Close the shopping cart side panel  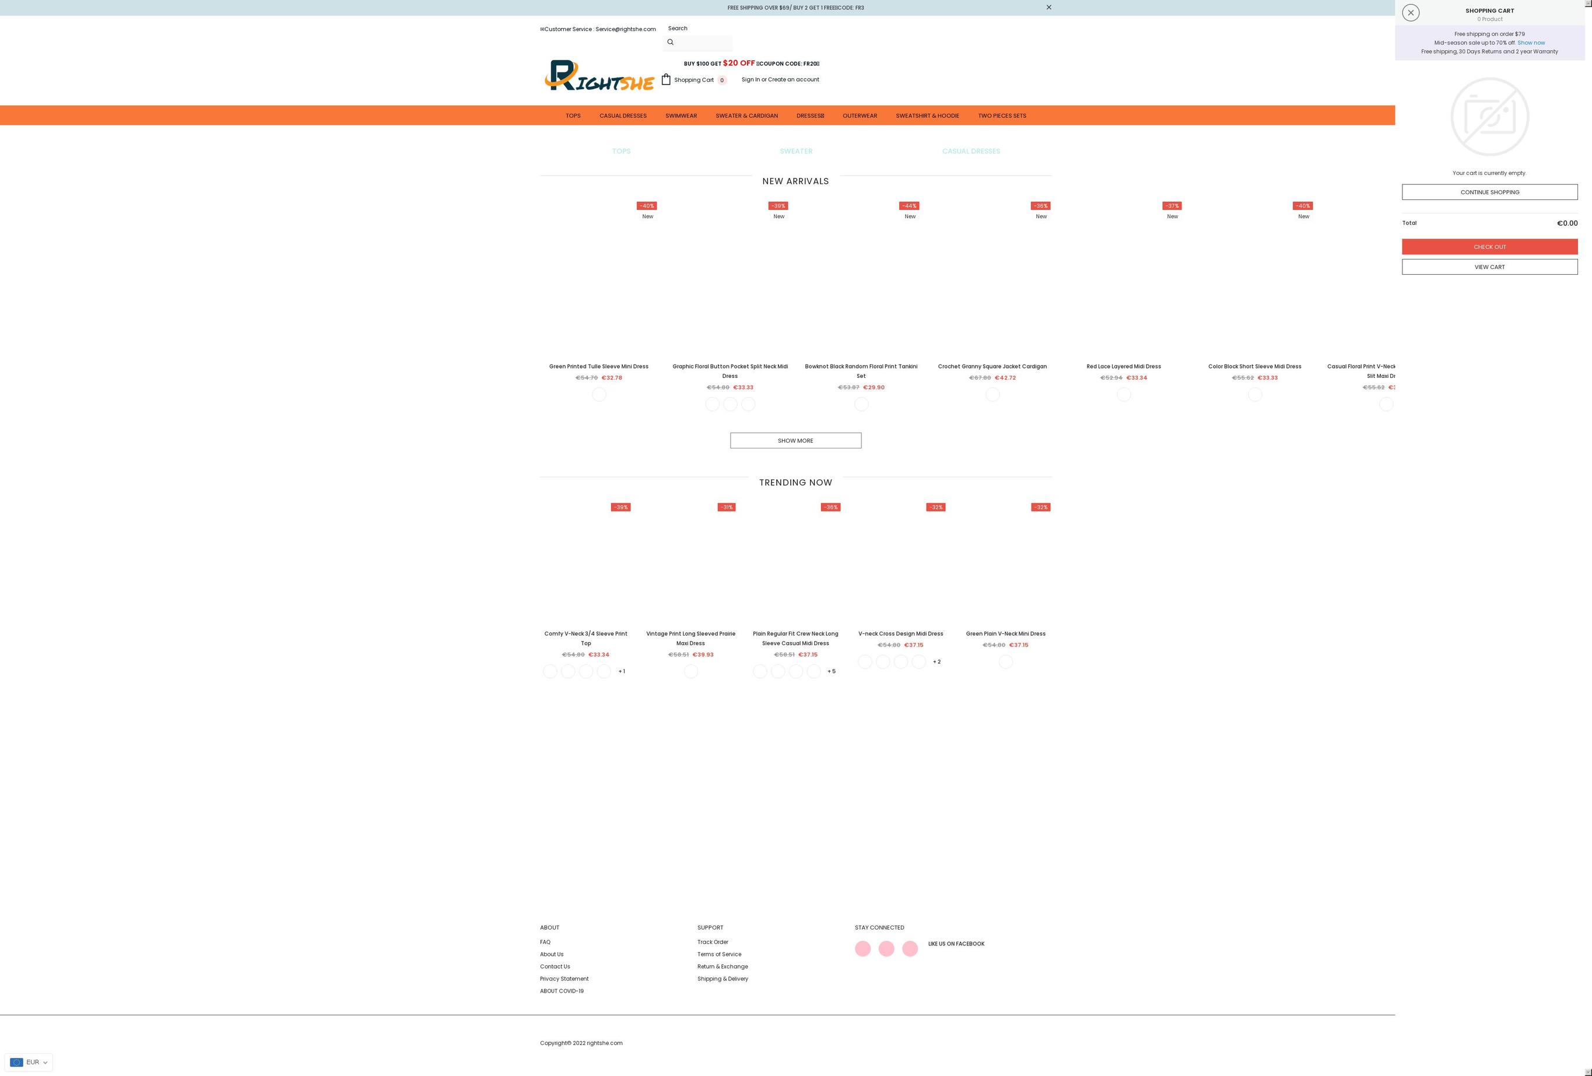point(1411,12)
